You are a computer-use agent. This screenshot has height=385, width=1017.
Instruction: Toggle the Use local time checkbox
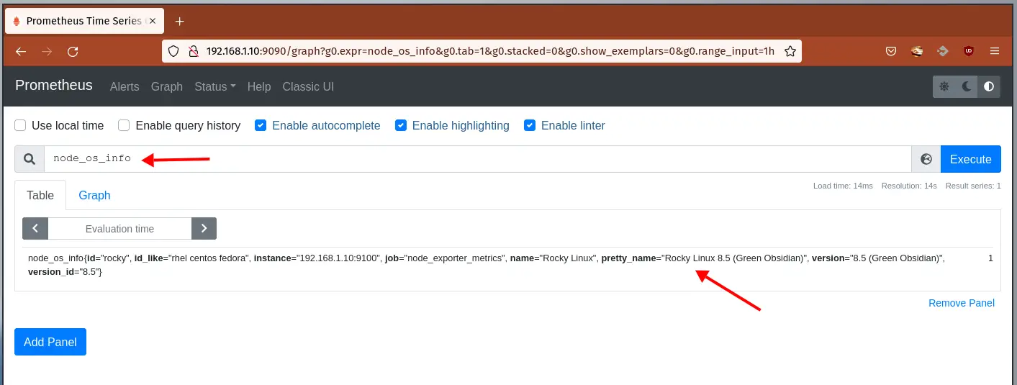20,125
